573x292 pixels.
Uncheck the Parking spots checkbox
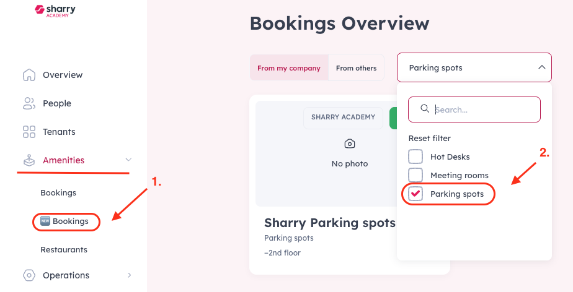415,194
